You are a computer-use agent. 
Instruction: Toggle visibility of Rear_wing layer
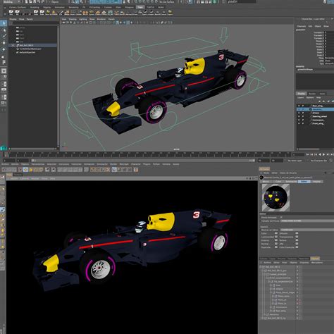point(299,106)
